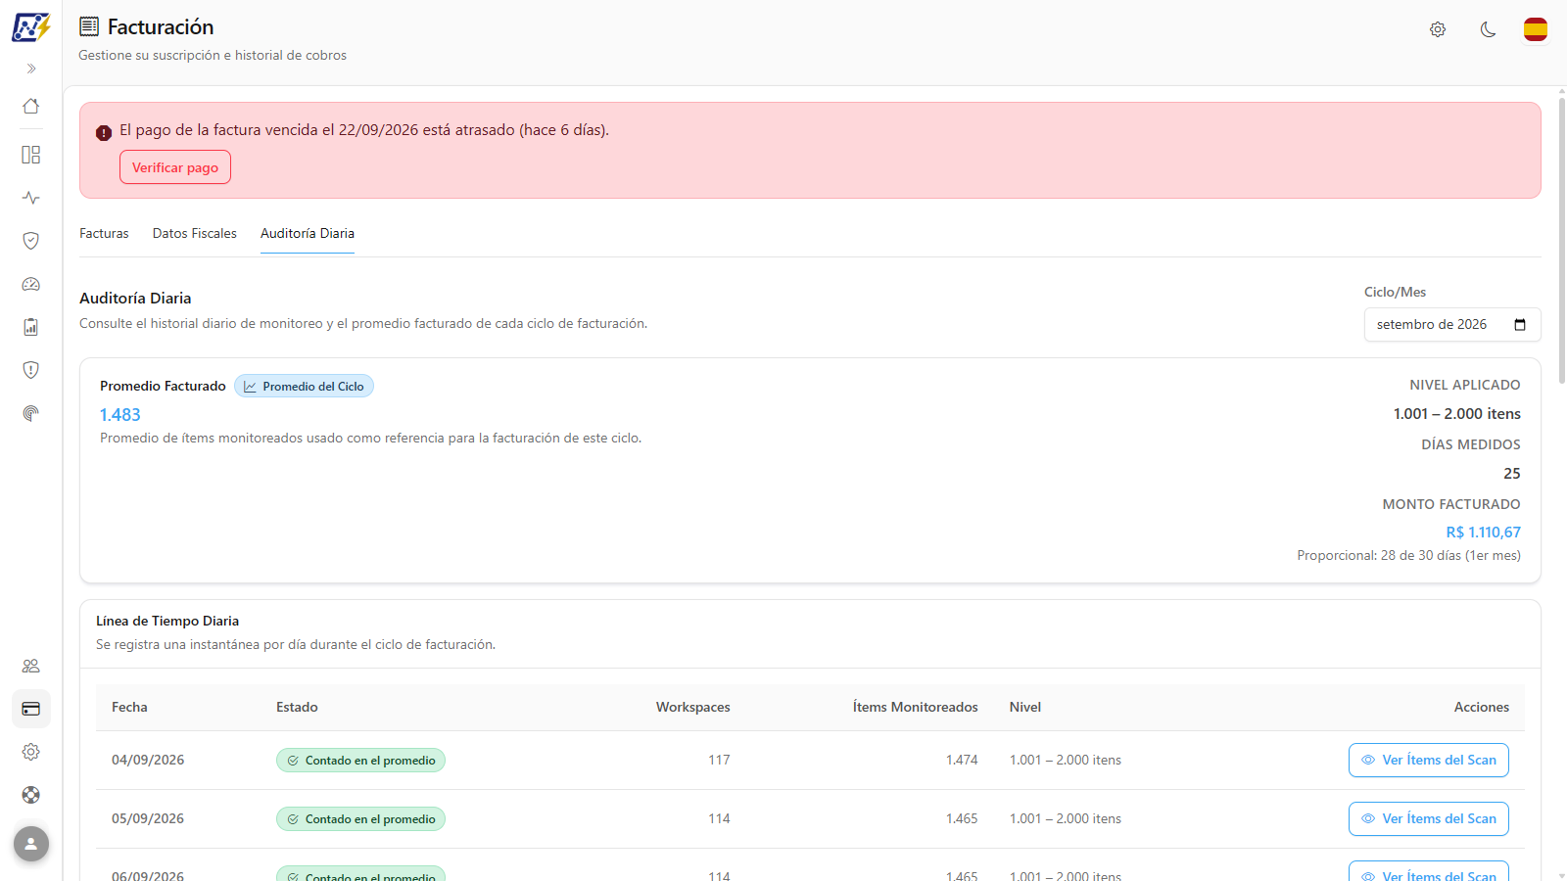Open the settings gear in the top header
This screenshot has width=1567, height=881.
coord(1438,29)
